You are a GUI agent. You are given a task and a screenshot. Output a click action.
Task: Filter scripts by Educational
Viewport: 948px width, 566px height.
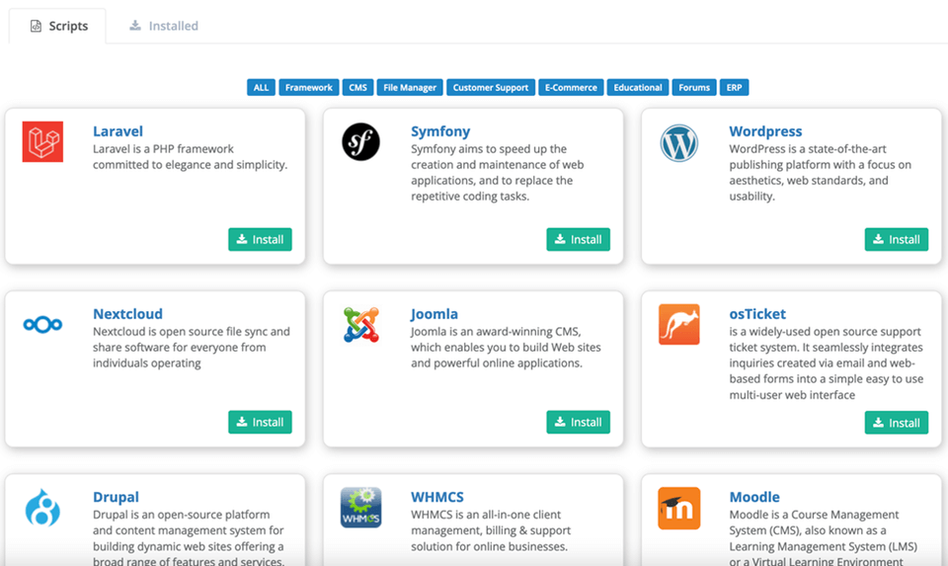638,88
